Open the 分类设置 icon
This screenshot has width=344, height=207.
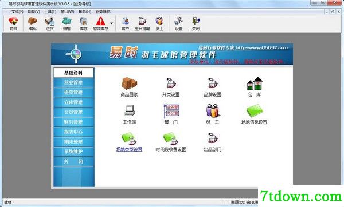171,83
